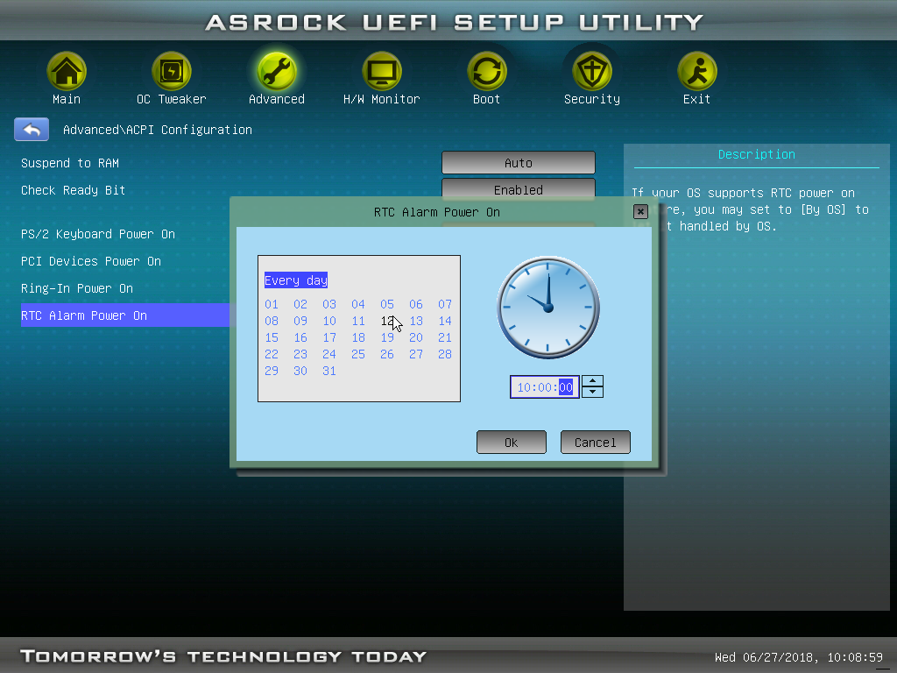Open the H/W Monitor screen icon

[x=382, y=72]
